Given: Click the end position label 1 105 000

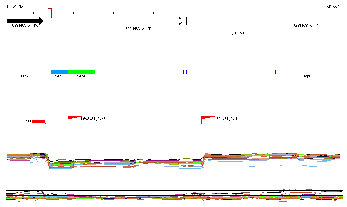Looking at the screenshot, I should [x=330, y=7].
